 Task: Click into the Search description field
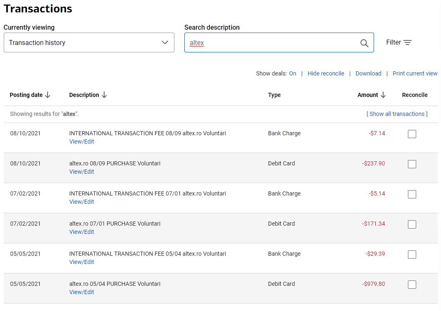pyautogui.click(x=269, y=43)
